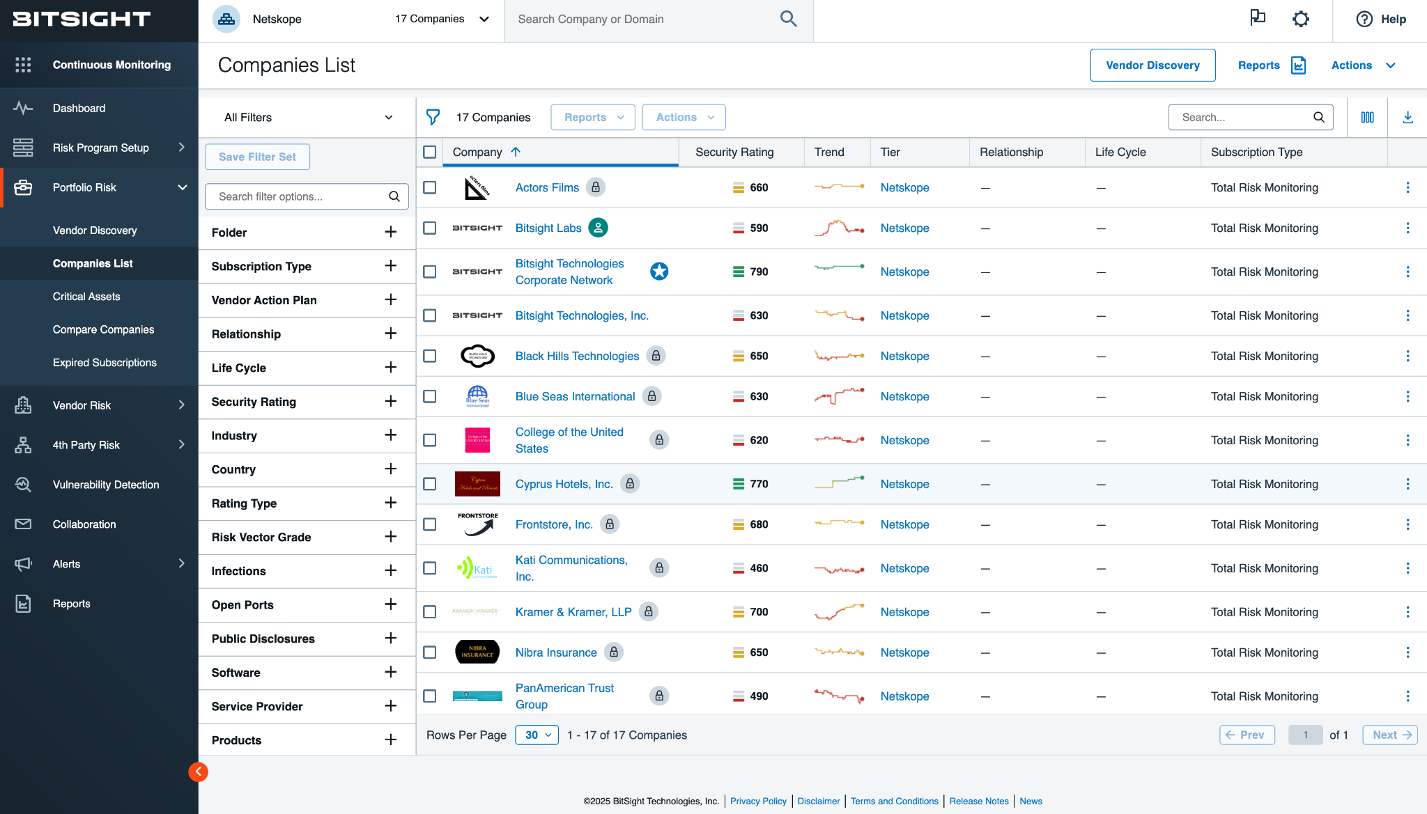
Task: Check the Black Hills Technologies row checkbox
Action: [430, 356]
